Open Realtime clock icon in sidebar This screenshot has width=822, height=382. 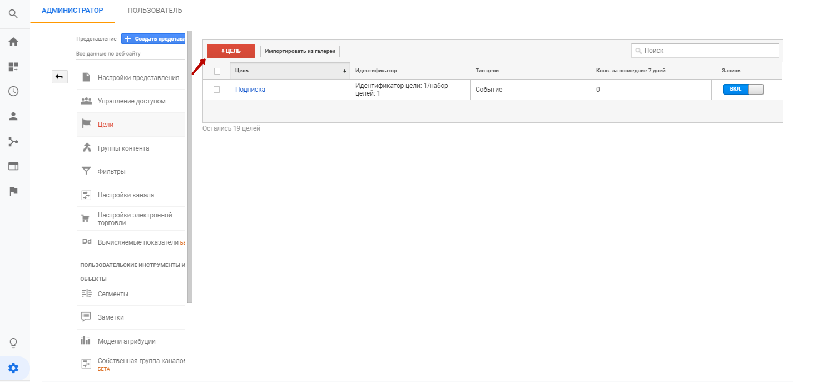tap(13, 91)
